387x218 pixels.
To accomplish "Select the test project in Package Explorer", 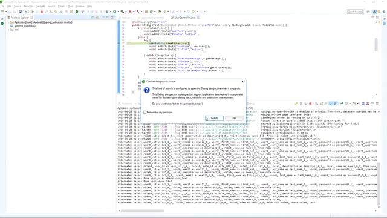I will [x=16, y=30].
